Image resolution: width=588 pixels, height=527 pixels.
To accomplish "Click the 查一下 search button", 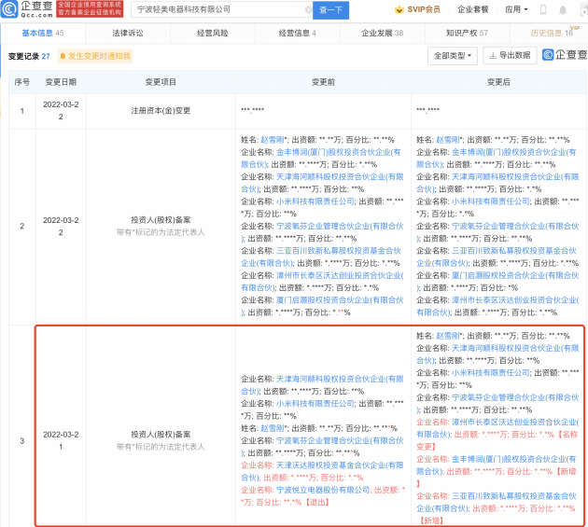I will pyautogui.click(x=330, y=10).
